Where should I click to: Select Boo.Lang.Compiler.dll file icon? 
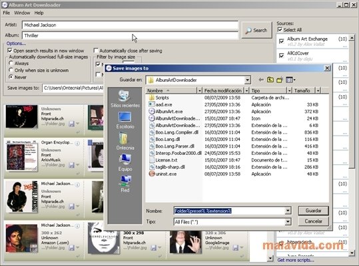(x=152, y=132)
